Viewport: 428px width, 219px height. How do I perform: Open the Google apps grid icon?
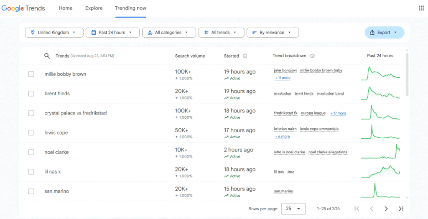pos(421,8)
